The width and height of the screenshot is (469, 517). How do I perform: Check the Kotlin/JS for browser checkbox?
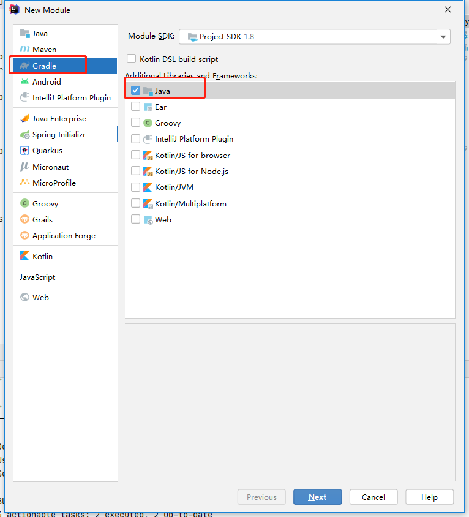point(135,154)
